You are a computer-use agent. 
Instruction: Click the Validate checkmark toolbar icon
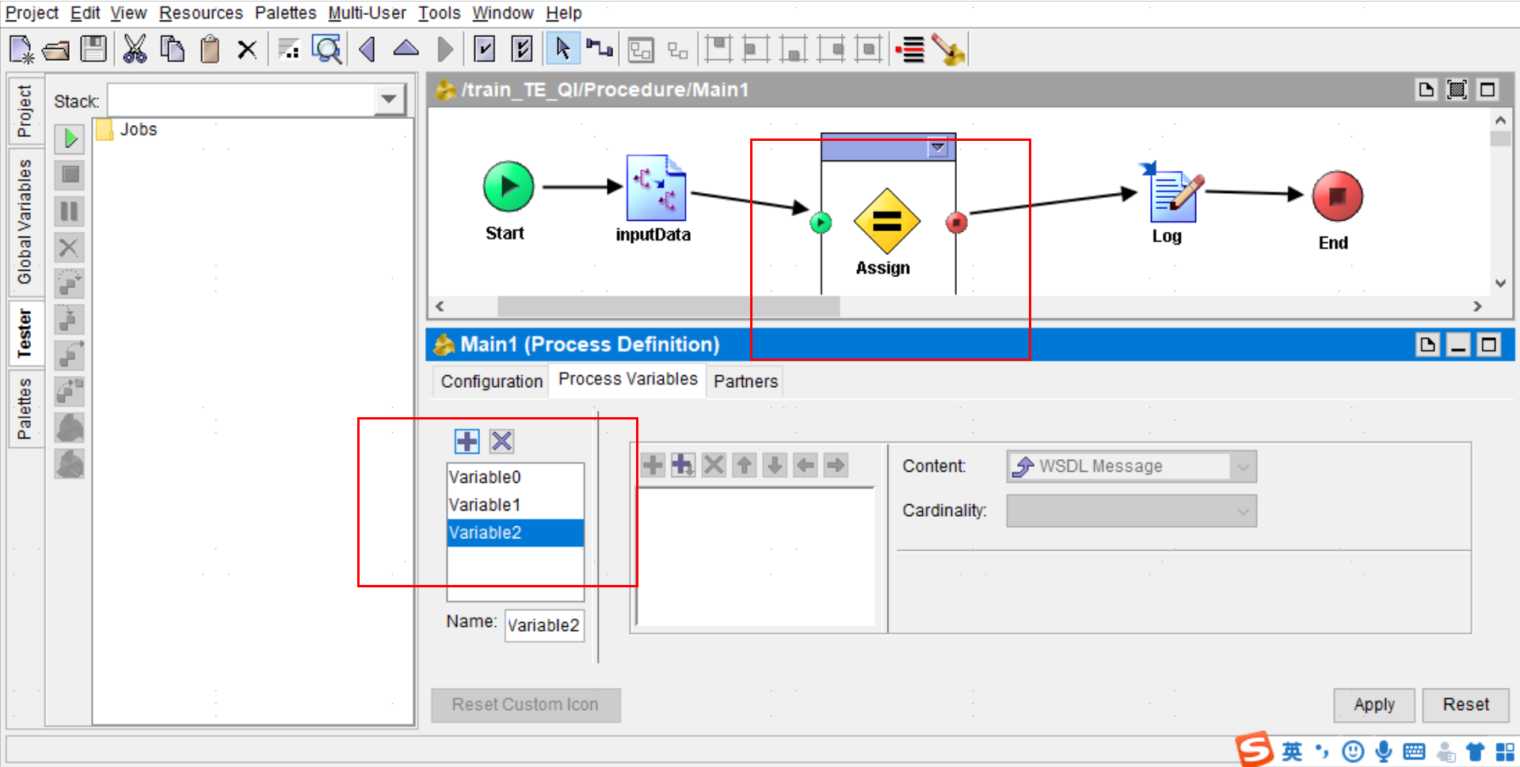[484, 49]
